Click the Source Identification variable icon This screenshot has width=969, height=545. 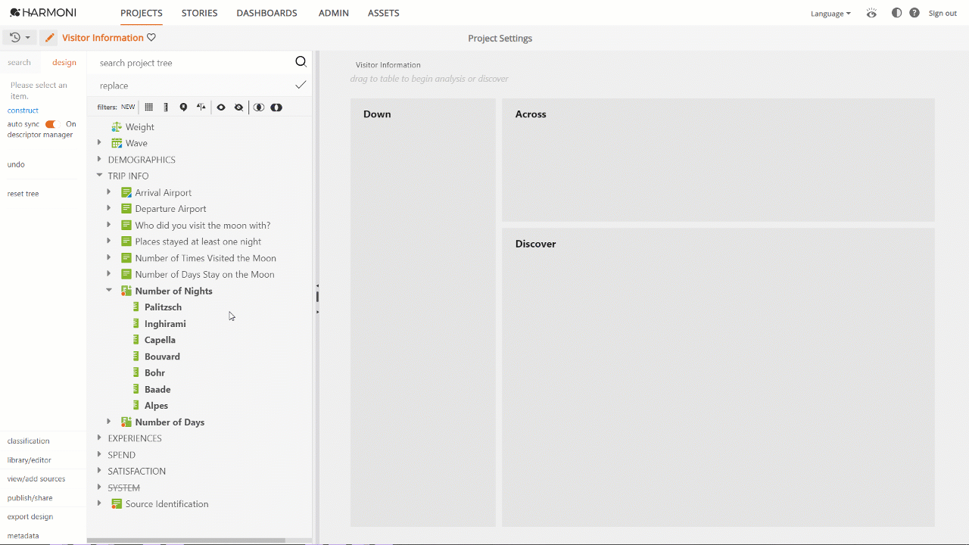pyautogui.click(x=117, y=504)
